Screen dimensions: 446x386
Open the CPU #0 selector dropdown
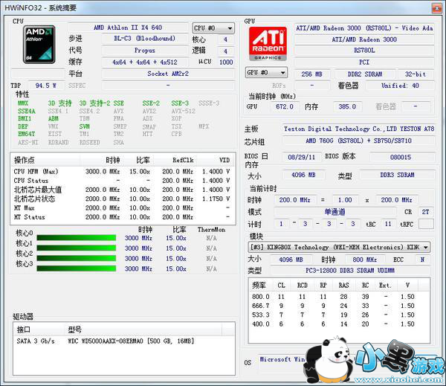point(213,28)
